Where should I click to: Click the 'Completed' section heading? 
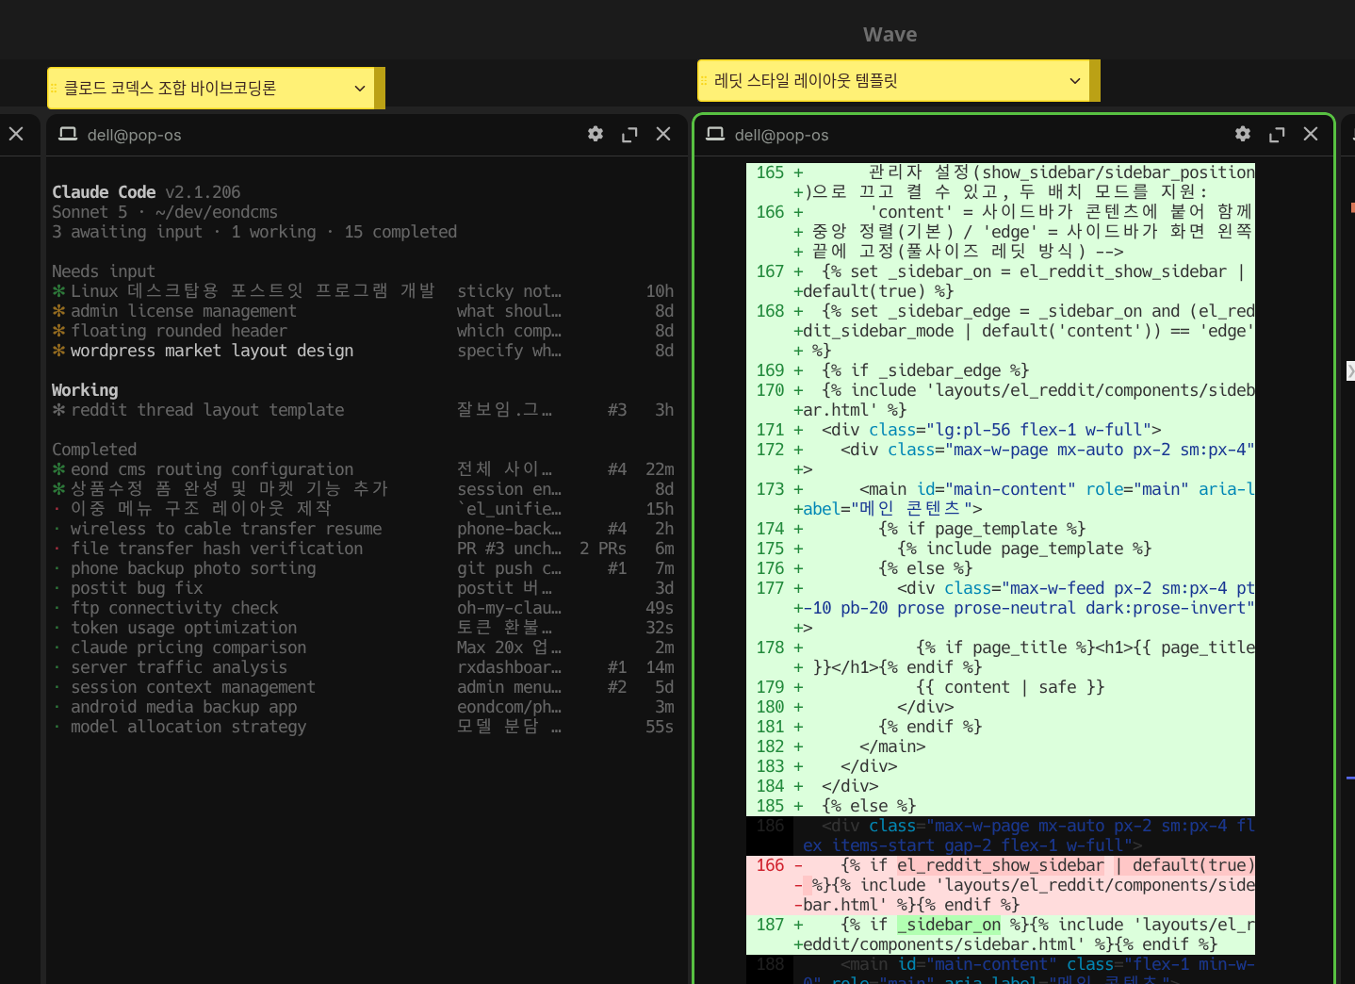[x=94, y=450]
